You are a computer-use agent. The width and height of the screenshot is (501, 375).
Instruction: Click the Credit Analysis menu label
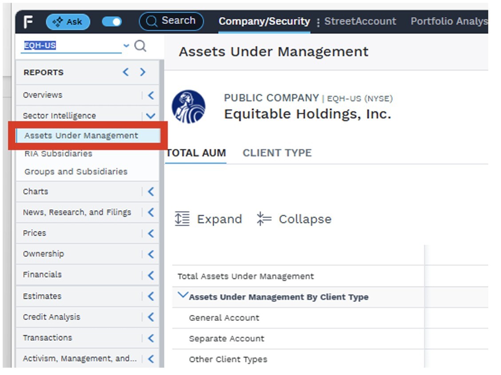52,317
